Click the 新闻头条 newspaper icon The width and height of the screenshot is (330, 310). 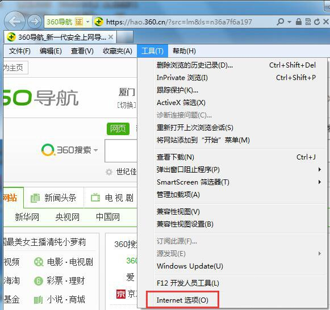[x=35, y=198]
